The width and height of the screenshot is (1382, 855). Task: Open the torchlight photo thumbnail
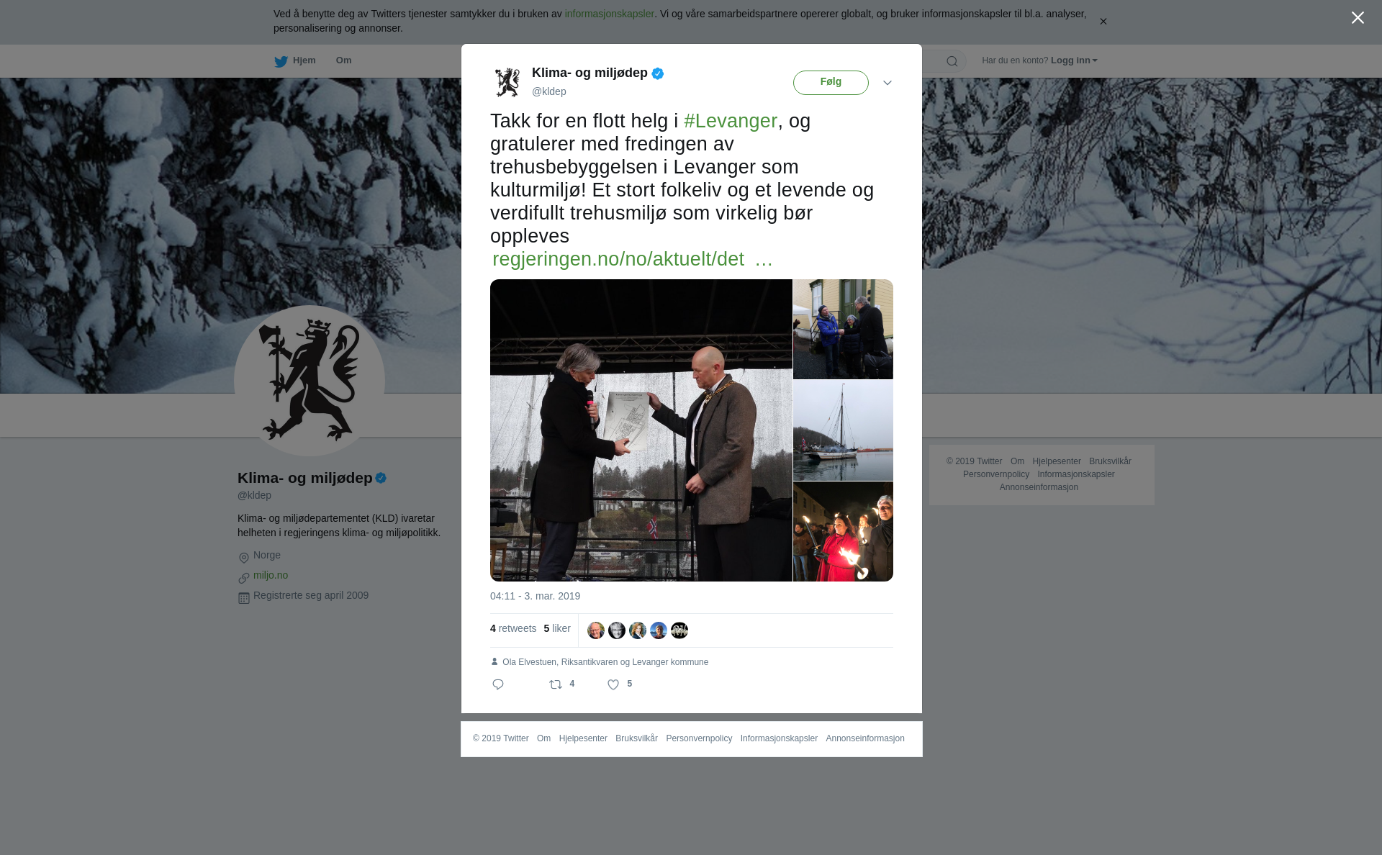[x=843, y=532]
